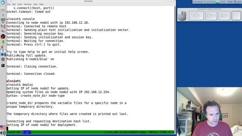The width and height of the screenshot is (242, 136).
Task: Click the [uiot-0] session label in status bar
Action: pyautogui.click(x=14, y=132)
